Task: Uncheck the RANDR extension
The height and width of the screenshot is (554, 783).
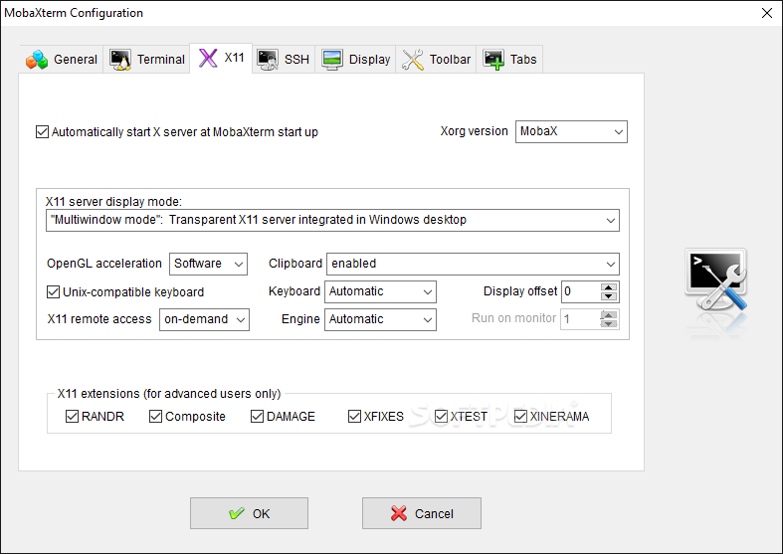Action: [x=72, y=417]
